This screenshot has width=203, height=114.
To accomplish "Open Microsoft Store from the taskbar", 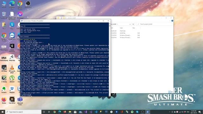I will [x=75, y=112].
